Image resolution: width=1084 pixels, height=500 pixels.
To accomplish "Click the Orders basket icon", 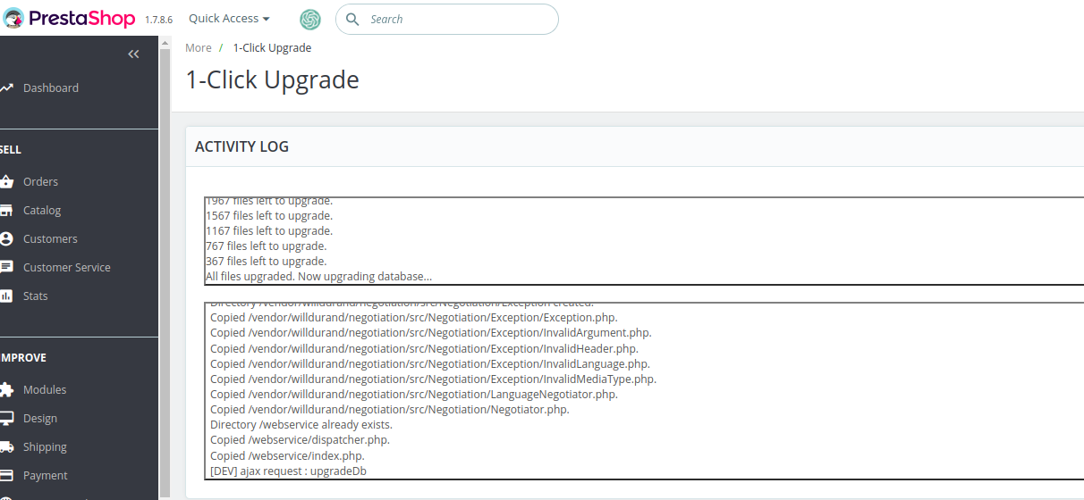I will (x=6, y=181).
